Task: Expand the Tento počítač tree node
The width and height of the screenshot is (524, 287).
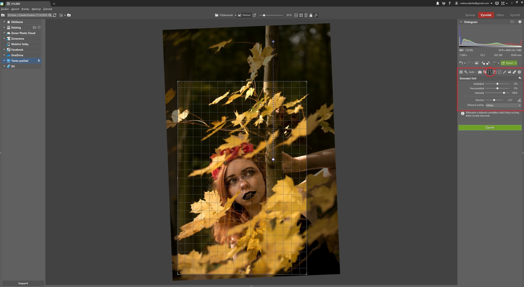Action: [4, 61]
